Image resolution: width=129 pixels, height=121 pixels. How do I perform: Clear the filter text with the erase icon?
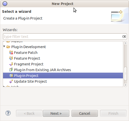click(124, 37)
